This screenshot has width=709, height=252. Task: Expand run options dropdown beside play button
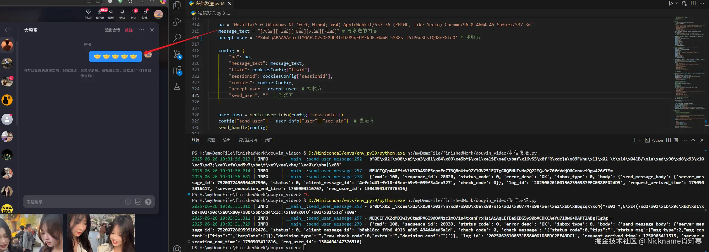click(676, 3)
